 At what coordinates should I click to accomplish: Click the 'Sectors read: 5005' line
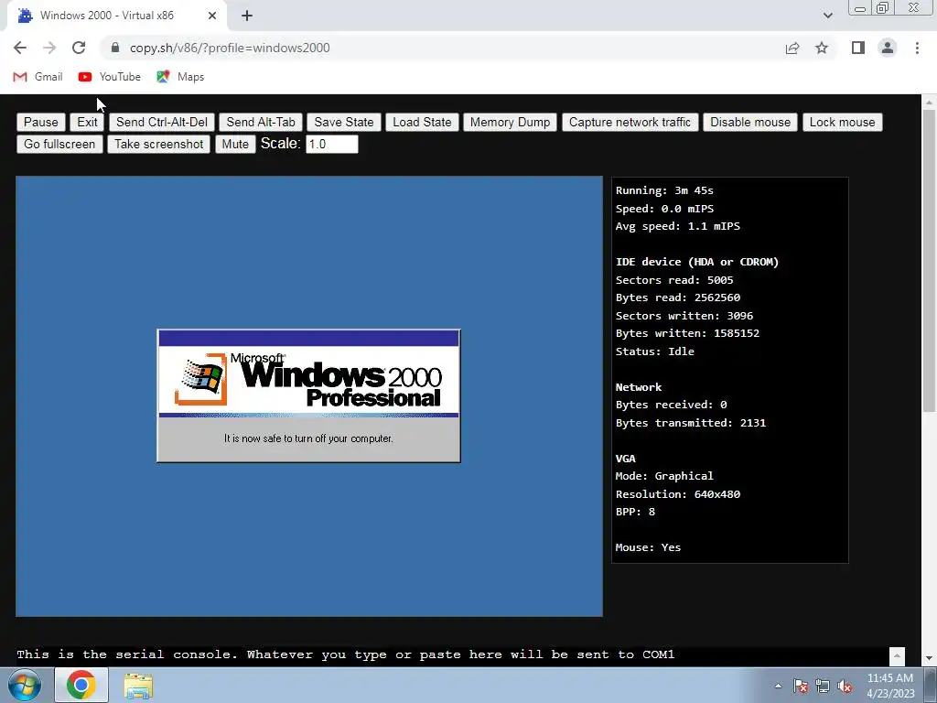(x=674, y=280)
